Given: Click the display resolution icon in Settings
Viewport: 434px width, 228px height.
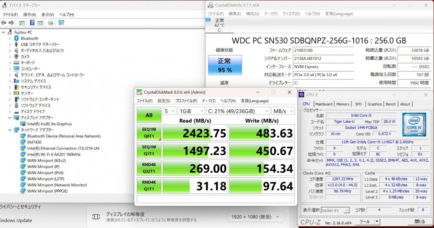Looking at the screenshot, I should coord(96,217).
